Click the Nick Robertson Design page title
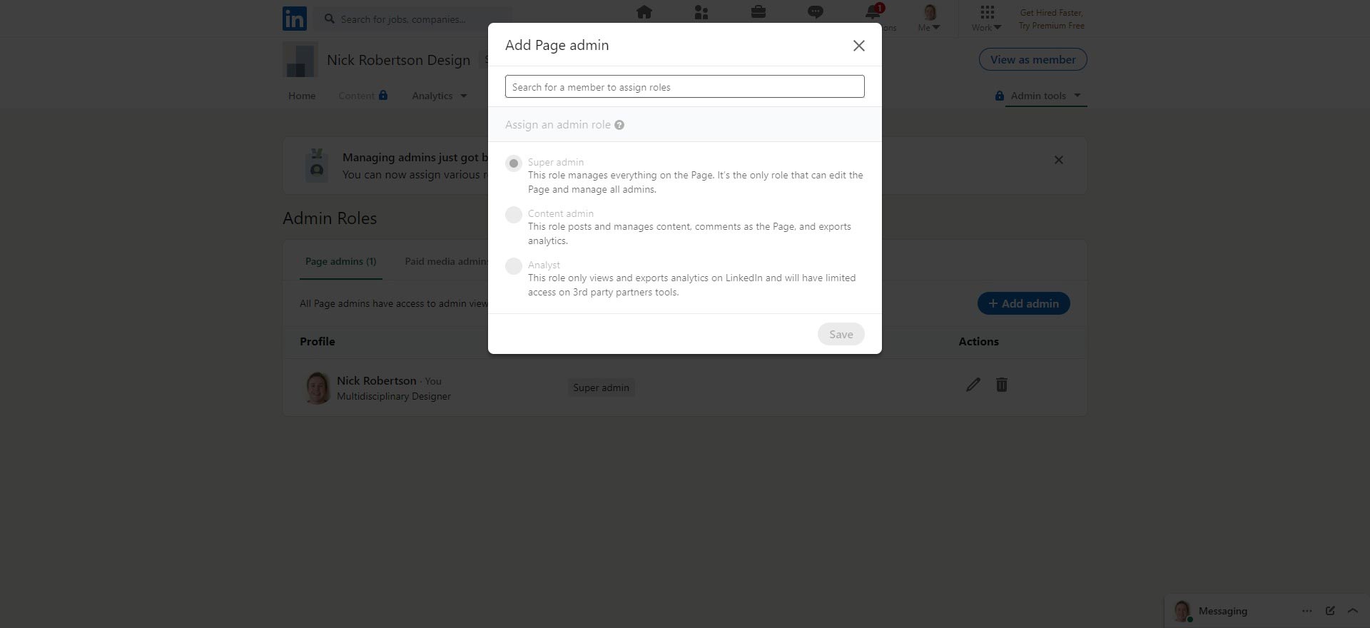This screenshot has height=628, width=1370. 398,60
